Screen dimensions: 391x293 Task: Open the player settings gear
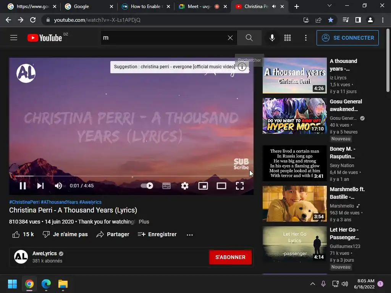coord(185,186)
